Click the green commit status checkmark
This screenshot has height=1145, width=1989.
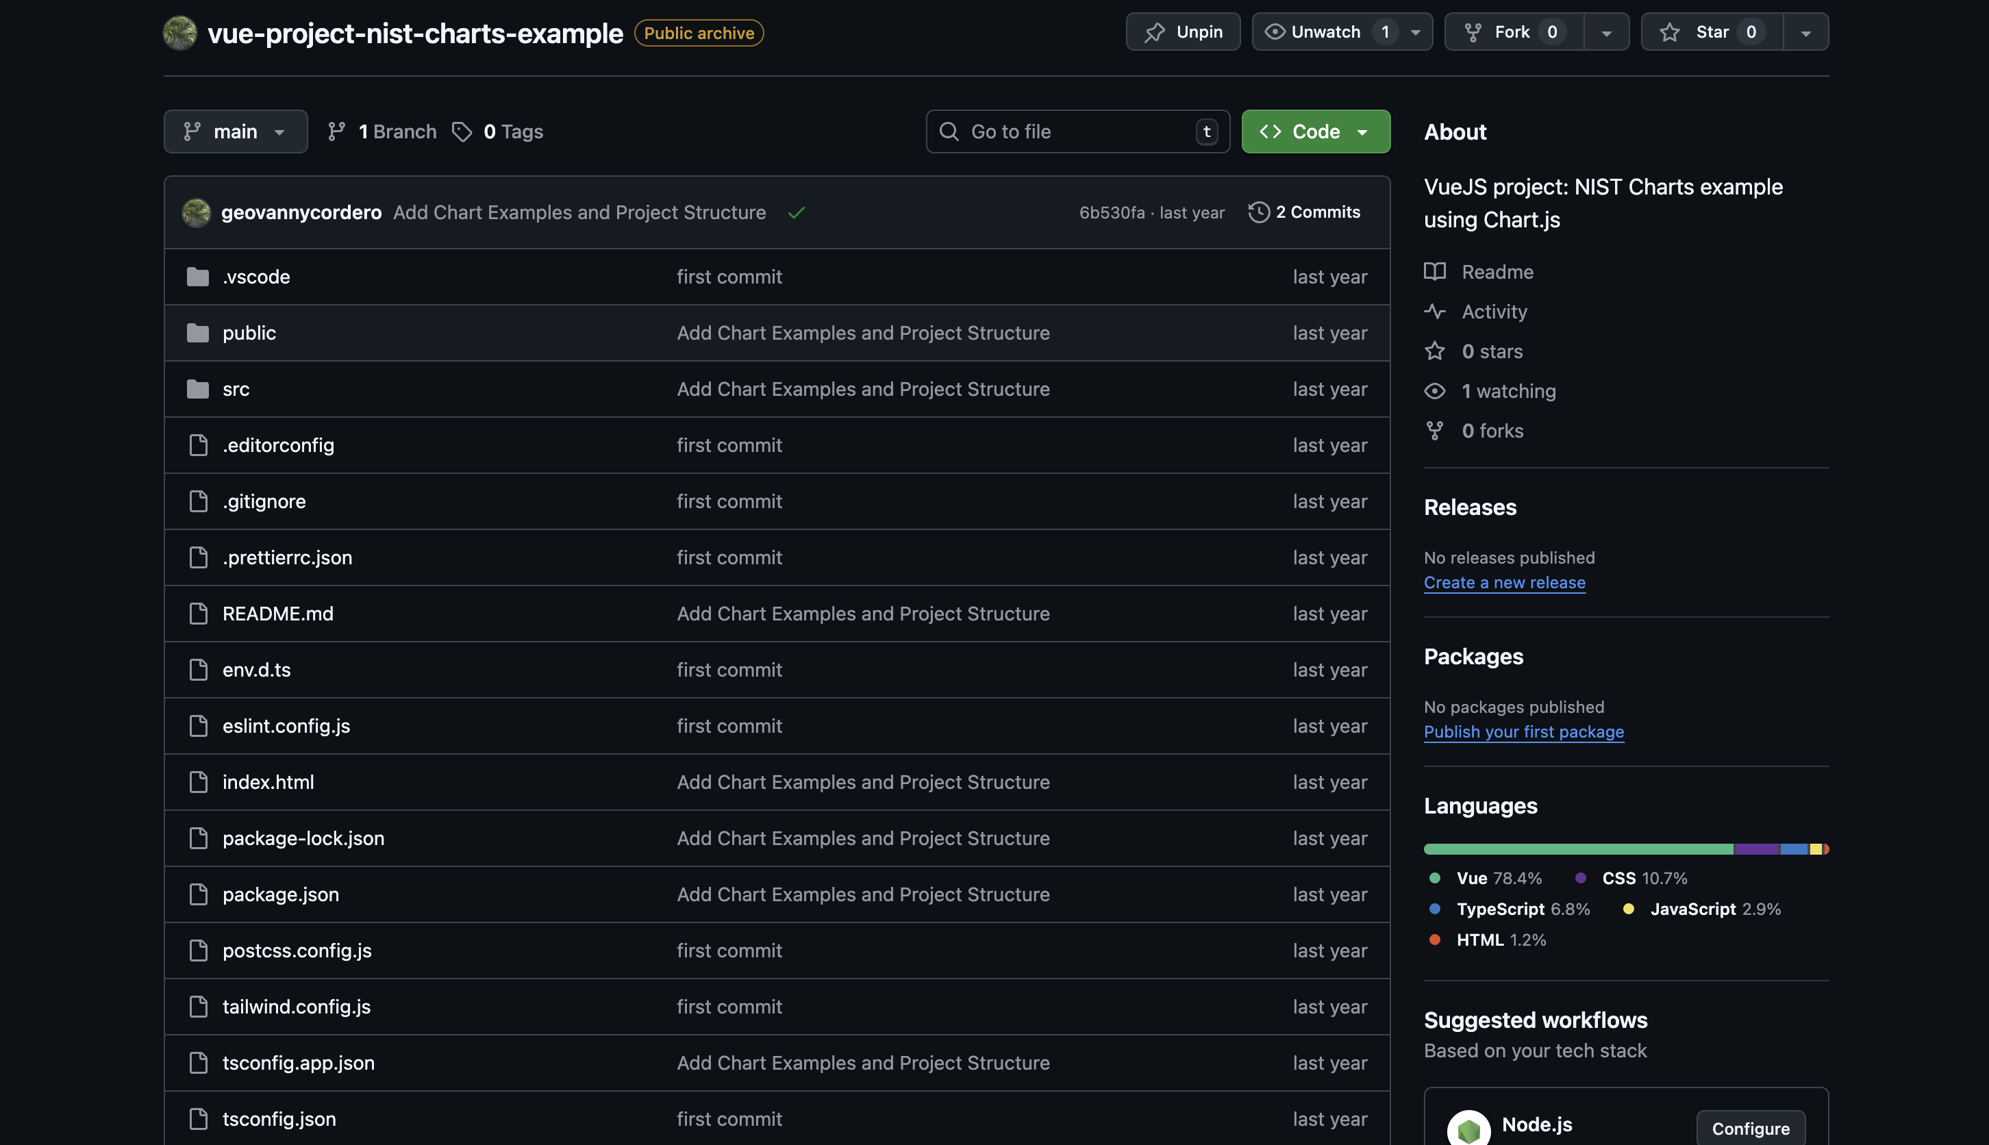point(796,213)
